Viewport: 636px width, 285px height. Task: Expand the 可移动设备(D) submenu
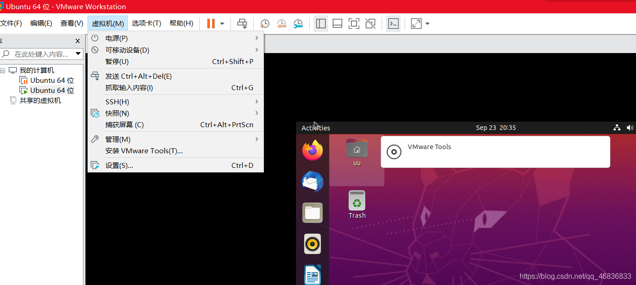click(x=175, y=50)
